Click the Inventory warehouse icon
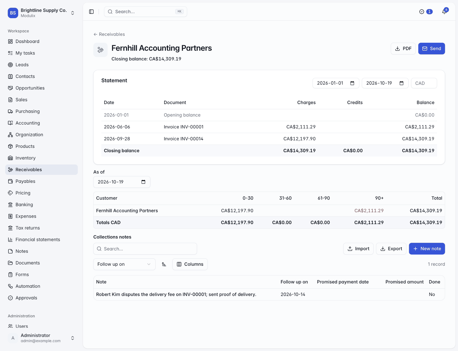 tap(10, 158)
